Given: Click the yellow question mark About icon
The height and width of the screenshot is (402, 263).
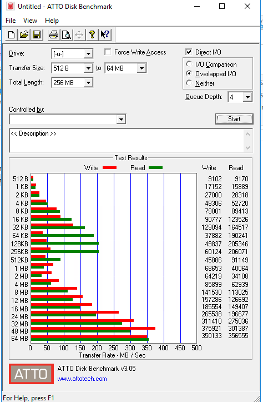Looking at the screenshot, I should (x=92, y=34).
